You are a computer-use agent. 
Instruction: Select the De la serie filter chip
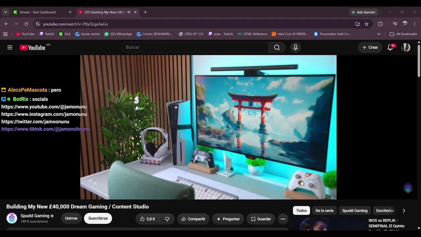coord(324,211)
